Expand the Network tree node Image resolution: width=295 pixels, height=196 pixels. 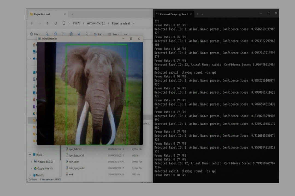coord(30,175)
